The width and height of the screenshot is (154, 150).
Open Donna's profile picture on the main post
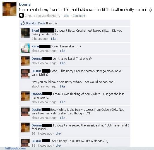9,9
